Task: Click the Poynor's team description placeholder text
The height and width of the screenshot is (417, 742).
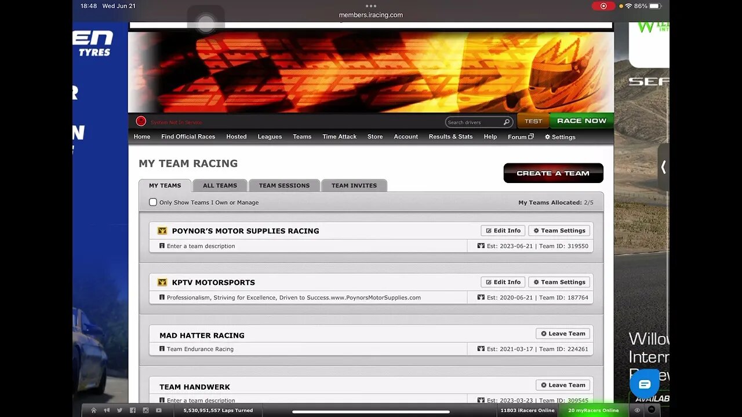Action: point(201,246)
